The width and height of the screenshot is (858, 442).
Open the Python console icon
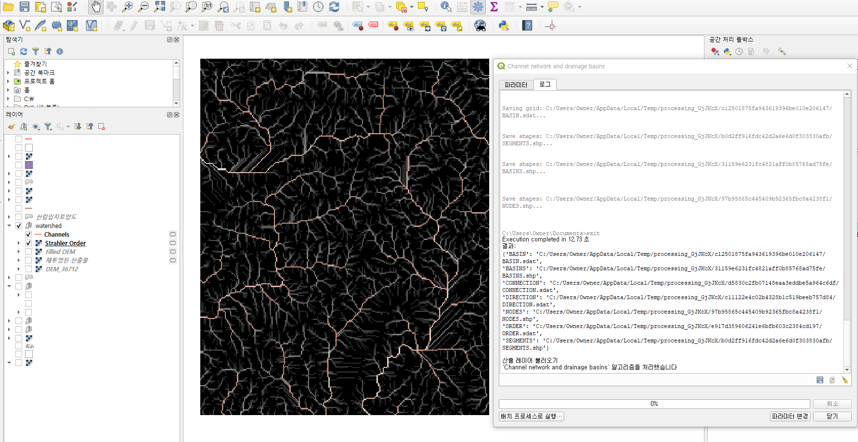504,25
